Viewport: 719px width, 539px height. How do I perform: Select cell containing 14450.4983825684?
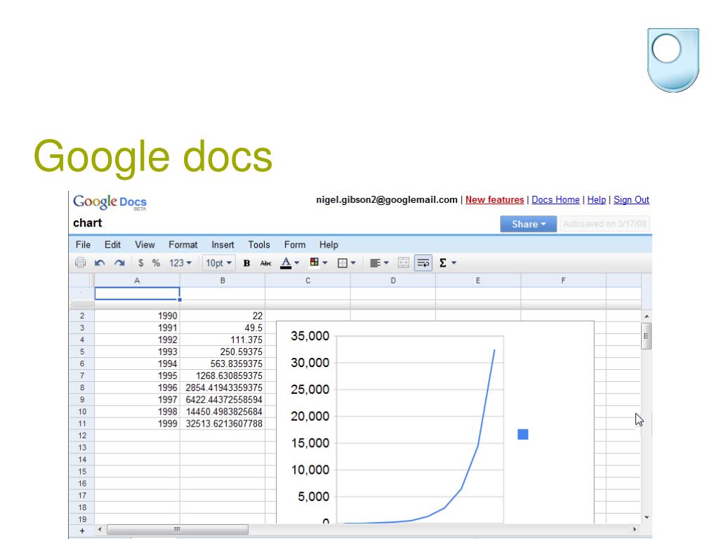(x=223, y=411)
